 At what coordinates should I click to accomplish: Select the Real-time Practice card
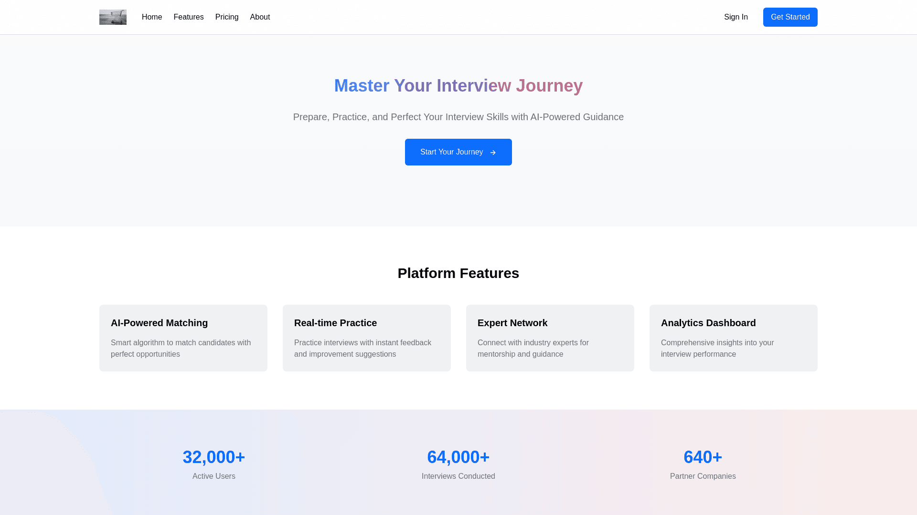(367, 338)
